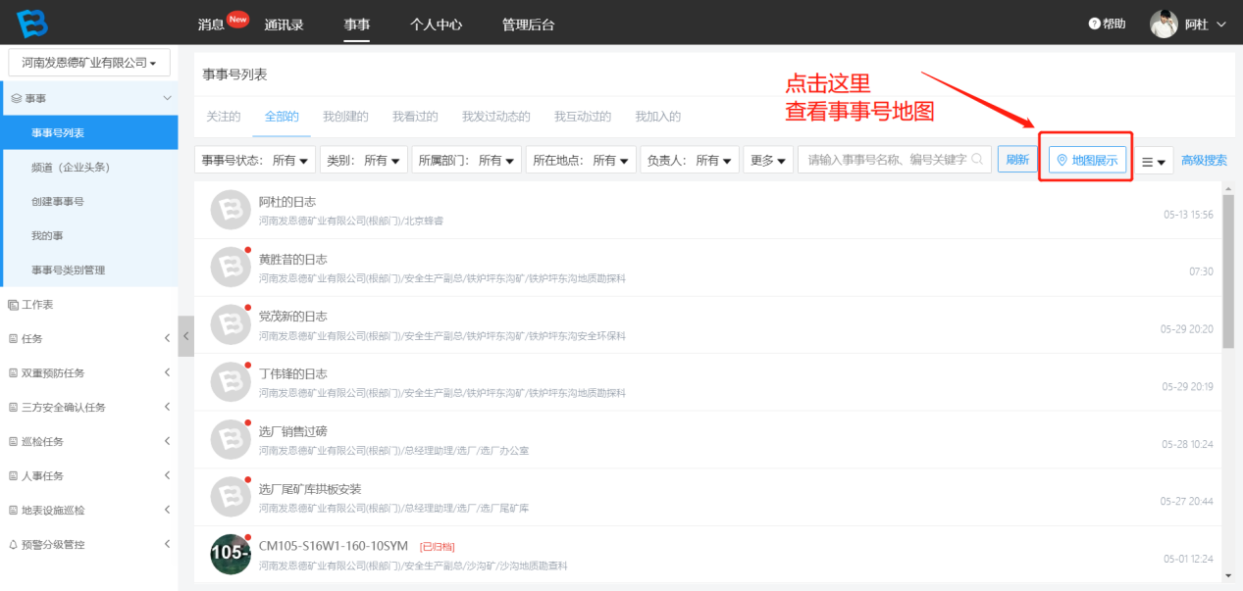The height and width of the screenshot is (591, 1243).
Task: Expand the 负责人 filter dropdown
Action: coord(689,160)
